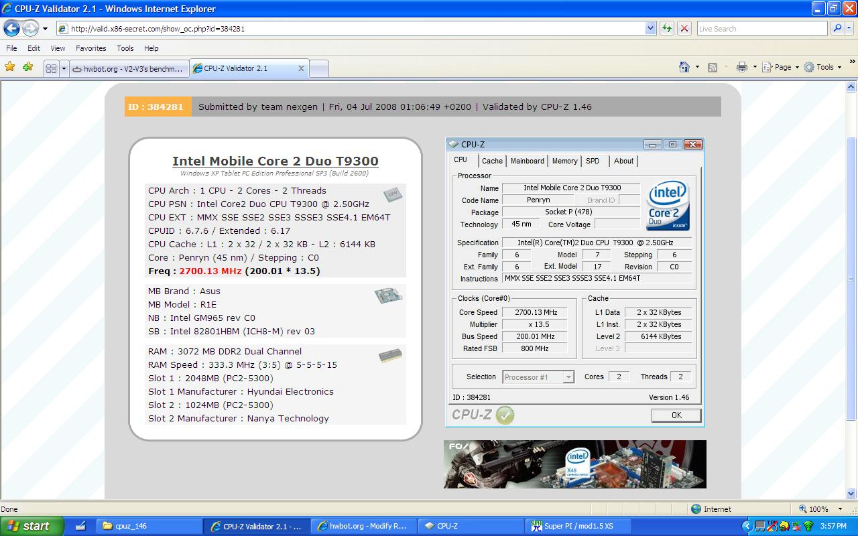Click the Page menu document icon

coord(767,67)
